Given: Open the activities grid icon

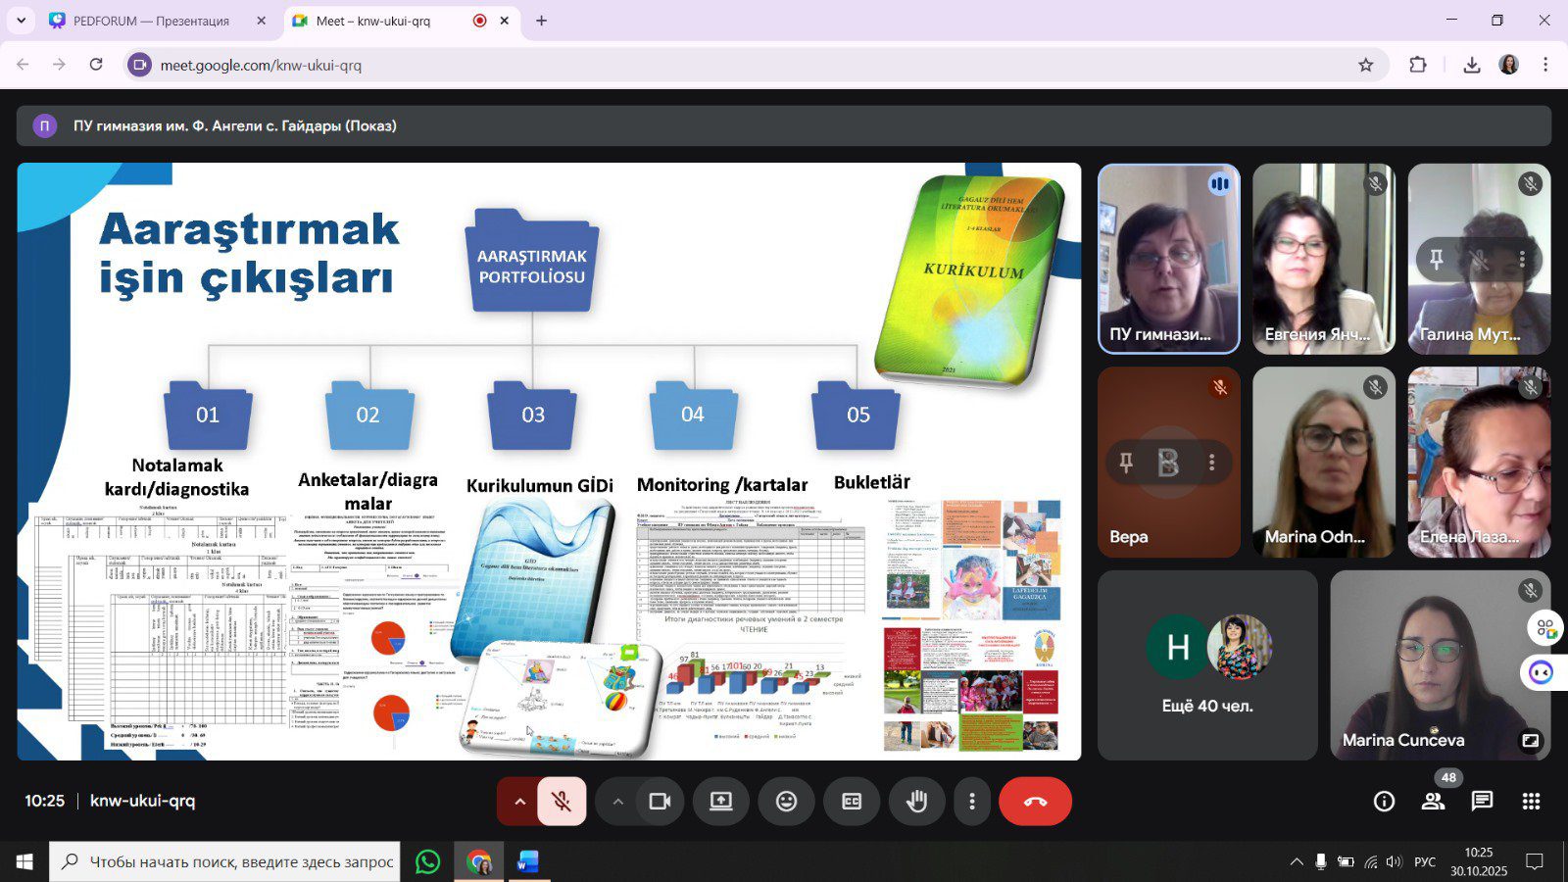Looking at the screenshot, I should point(1531,802).
